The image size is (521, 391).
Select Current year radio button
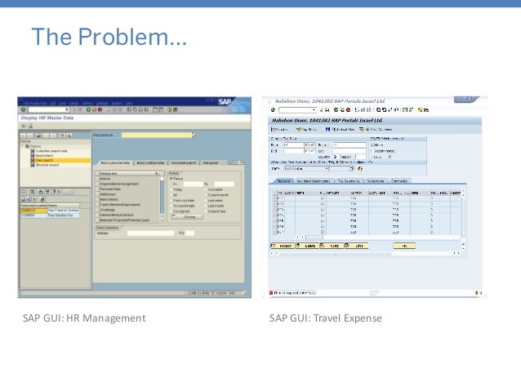pyautogui.click(x=206, y=211)
